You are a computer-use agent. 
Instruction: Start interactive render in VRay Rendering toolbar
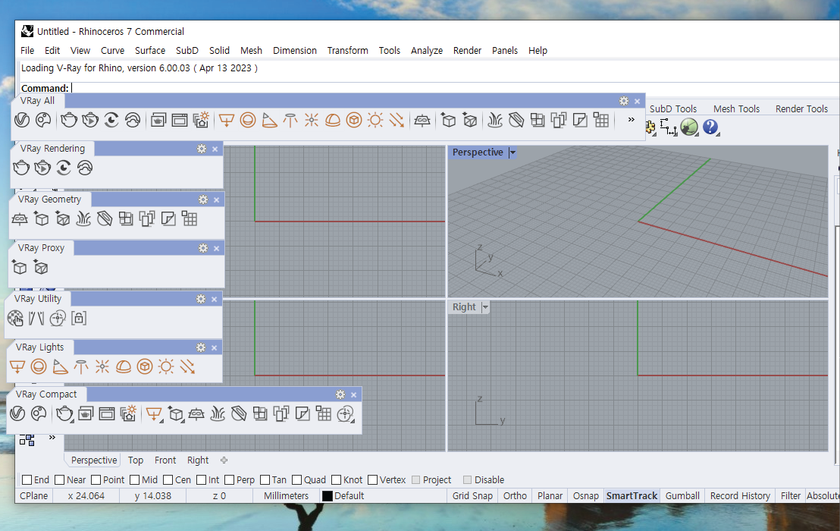click(42, 168)
